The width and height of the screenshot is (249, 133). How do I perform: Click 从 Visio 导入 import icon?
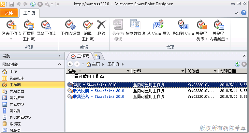[x=158, y=25]
